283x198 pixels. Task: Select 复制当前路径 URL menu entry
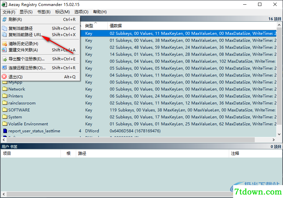[41, 34]
